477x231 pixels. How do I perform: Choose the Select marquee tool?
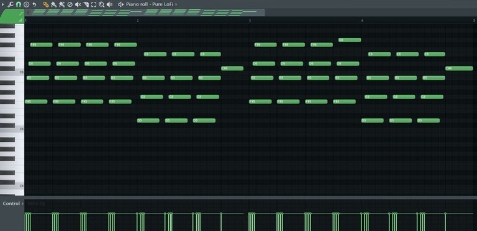coord(94,4)
